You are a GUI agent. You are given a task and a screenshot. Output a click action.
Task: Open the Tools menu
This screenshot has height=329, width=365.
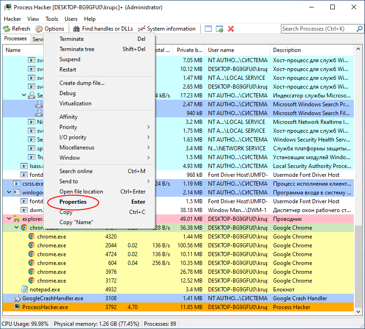click(x=52, y=19)
